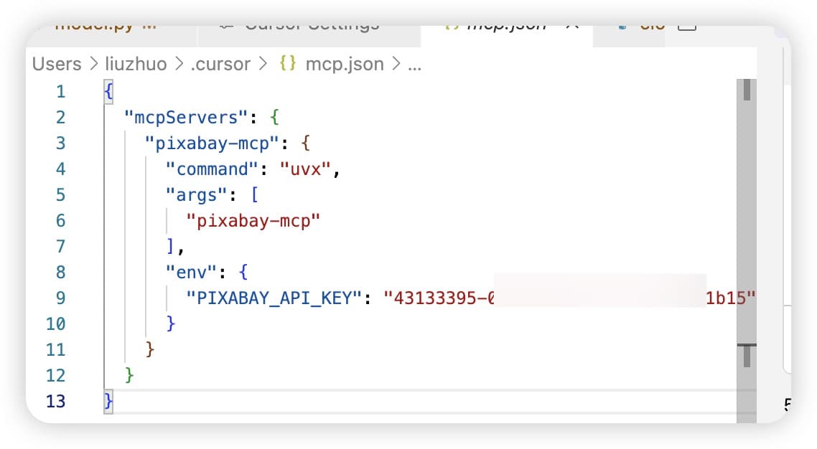817x449 pixels.
Task: Click the chevron after Users breadcrumb
Action: coord(94,63)
